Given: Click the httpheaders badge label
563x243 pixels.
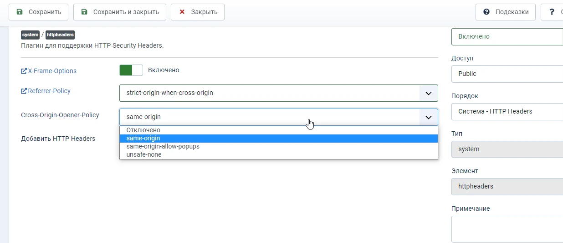Looking at the screenshot, I should [60, 35].
